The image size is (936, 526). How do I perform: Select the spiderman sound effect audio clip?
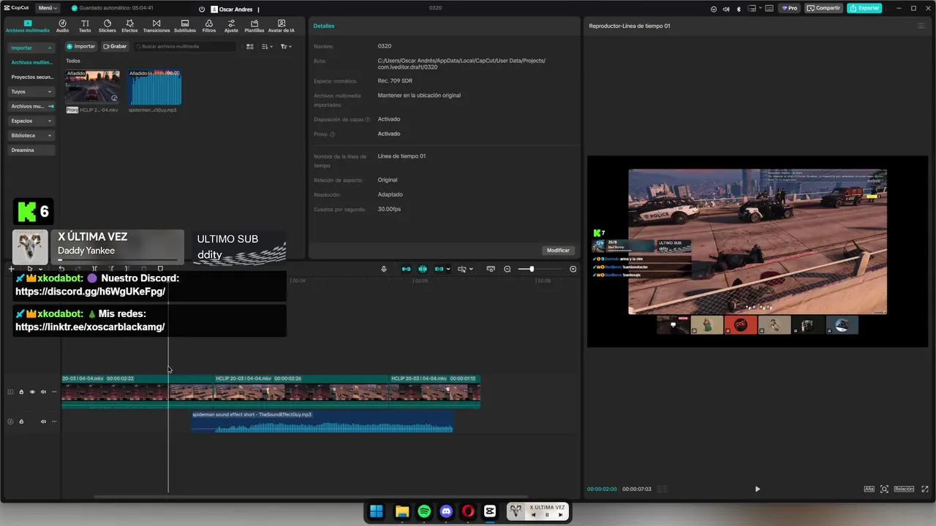pos(322,422)
